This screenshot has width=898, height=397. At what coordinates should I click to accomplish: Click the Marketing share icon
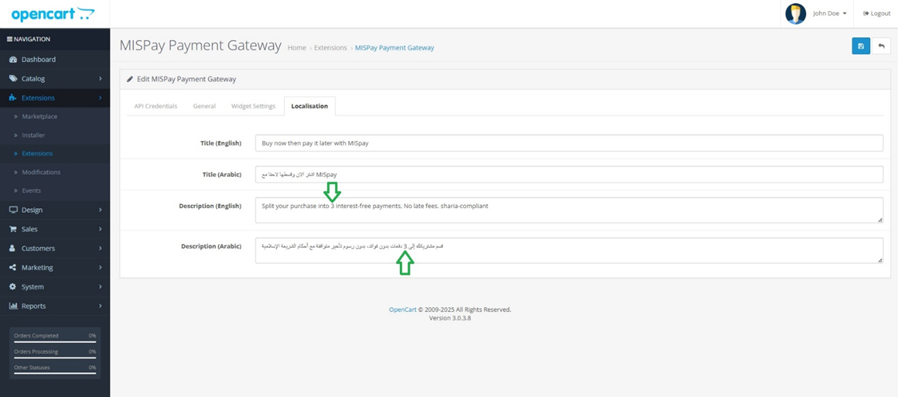click(x=14, y=267)
